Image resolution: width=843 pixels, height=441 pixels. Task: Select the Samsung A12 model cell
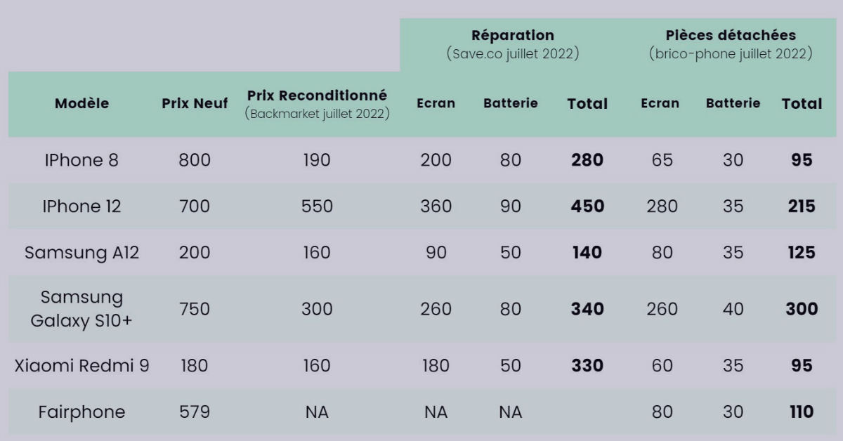[81, 253]
